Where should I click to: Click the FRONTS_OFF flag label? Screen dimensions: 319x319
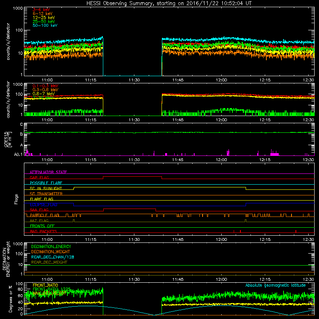42,226
